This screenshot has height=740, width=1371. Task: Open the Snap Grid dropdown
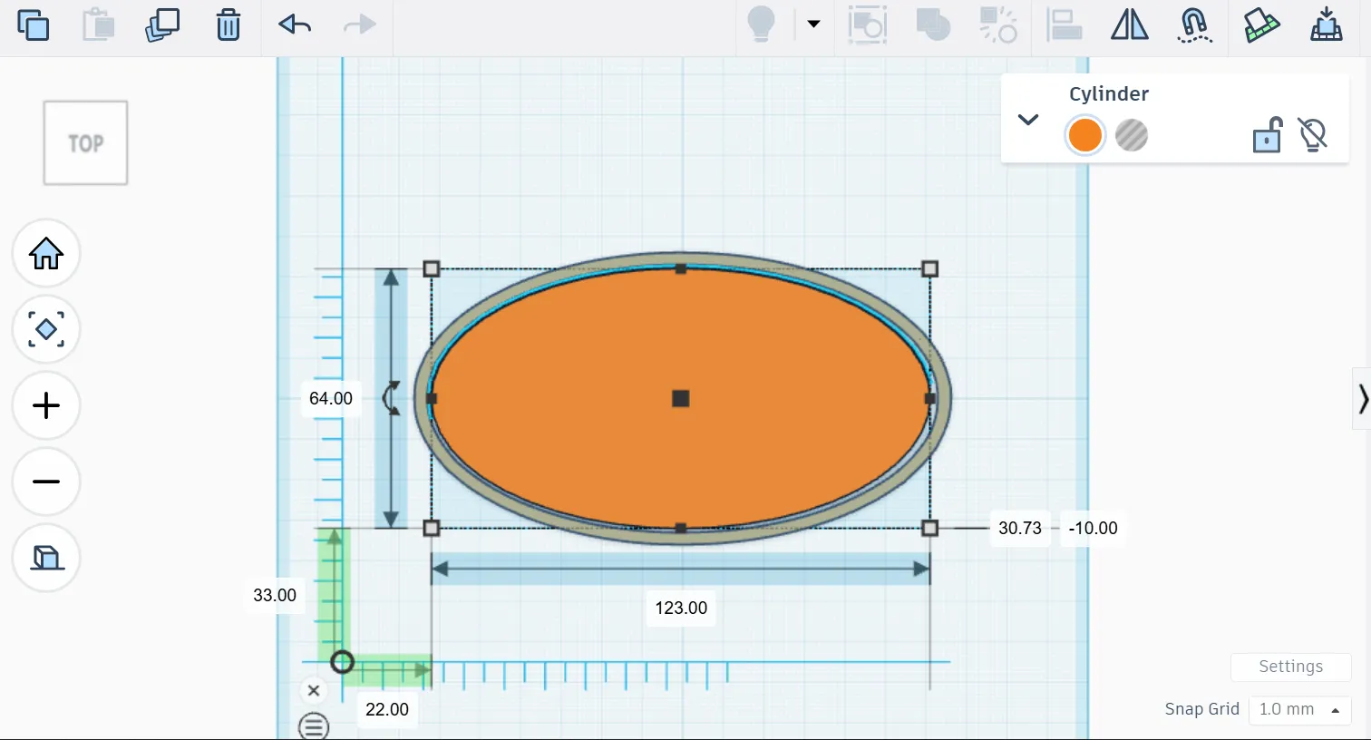click(1299, 709)
